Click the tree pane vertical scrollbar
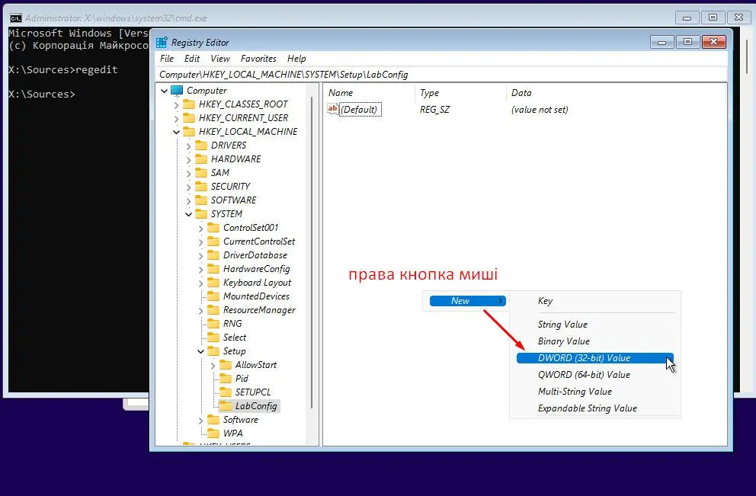 [312, 253]
